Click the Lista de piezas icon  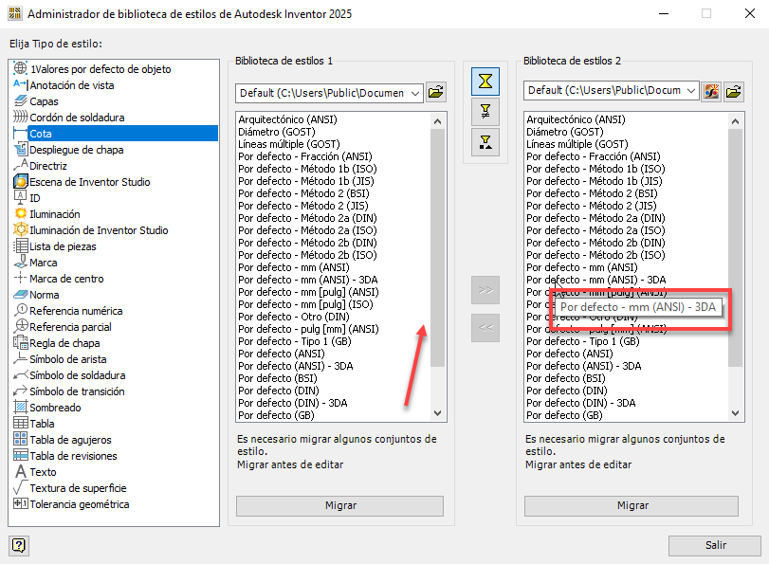coord(20,246)
